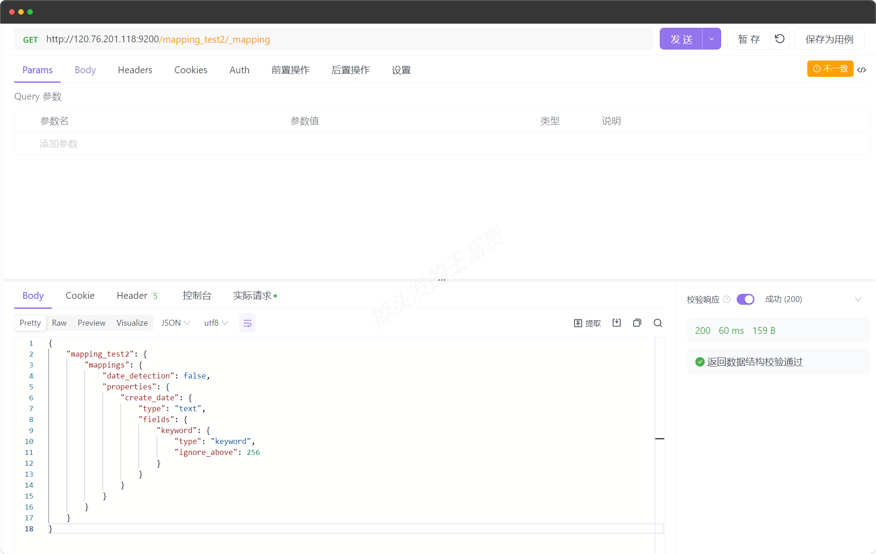Click the "mapping_test2" key line
This screenshot has height=554, width=876.
click(x=107, y=354)
